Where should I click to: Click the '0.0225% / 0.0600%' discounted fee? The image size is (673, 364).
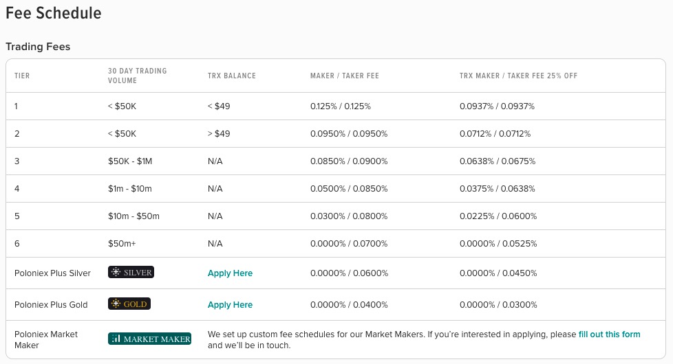click(x=498, y=216)
